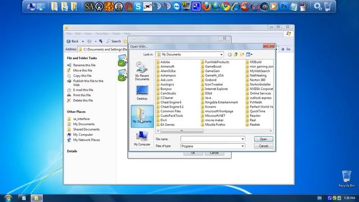Image resolution: width=359 pixels, height=202 pixels.
Task: Select the CCleaner folder
Action: 165,98
